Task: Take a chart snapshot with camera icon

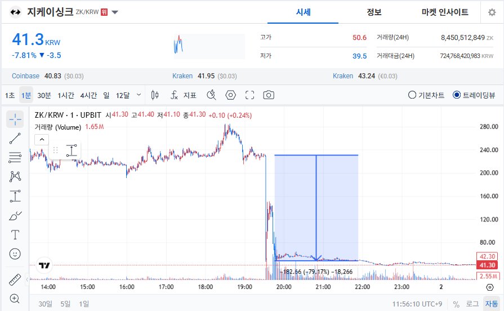Action: click(269, 95)
